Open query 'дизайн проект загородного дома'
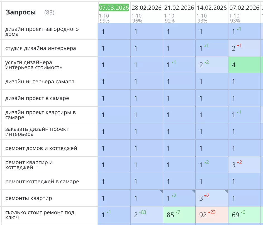The height and width of the screenshot is (225, 263). tap(42, 32)
